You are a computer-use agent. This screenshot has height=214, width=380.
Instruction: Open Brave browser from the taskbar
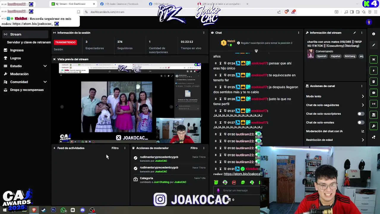pyautogui.click(x=34, y=210)
